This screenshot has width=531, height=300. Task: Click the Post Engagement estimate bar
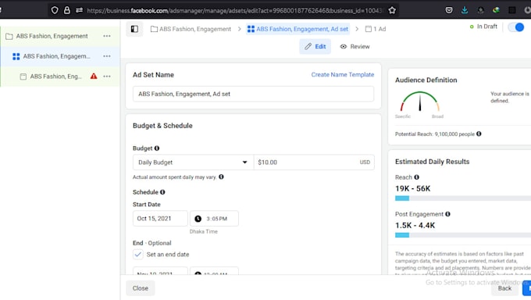(463, 235)
